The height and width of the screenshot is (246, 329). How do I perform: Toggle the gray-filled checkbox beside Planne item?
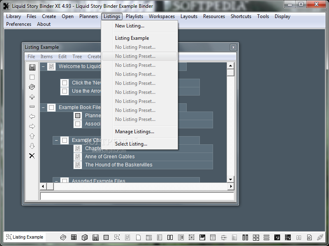78,116
